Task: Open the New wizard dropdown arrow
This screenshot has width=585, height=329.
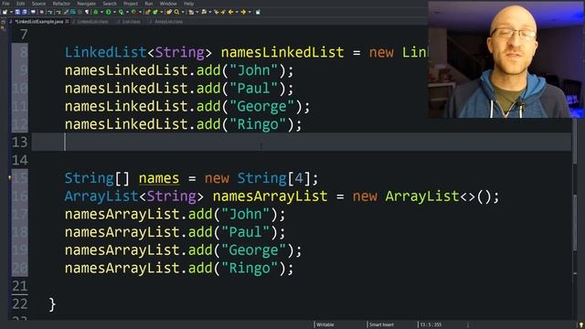Action: [12, 12]
